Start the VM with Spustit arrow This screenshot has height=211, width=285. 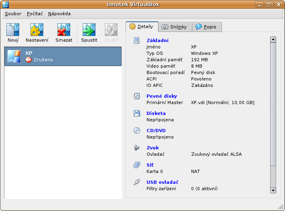89,30
